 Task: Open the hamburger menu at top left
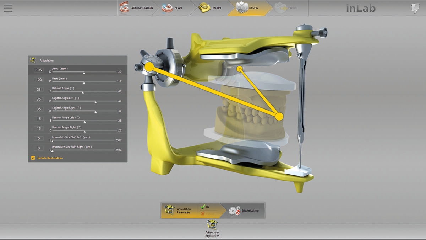8,8
